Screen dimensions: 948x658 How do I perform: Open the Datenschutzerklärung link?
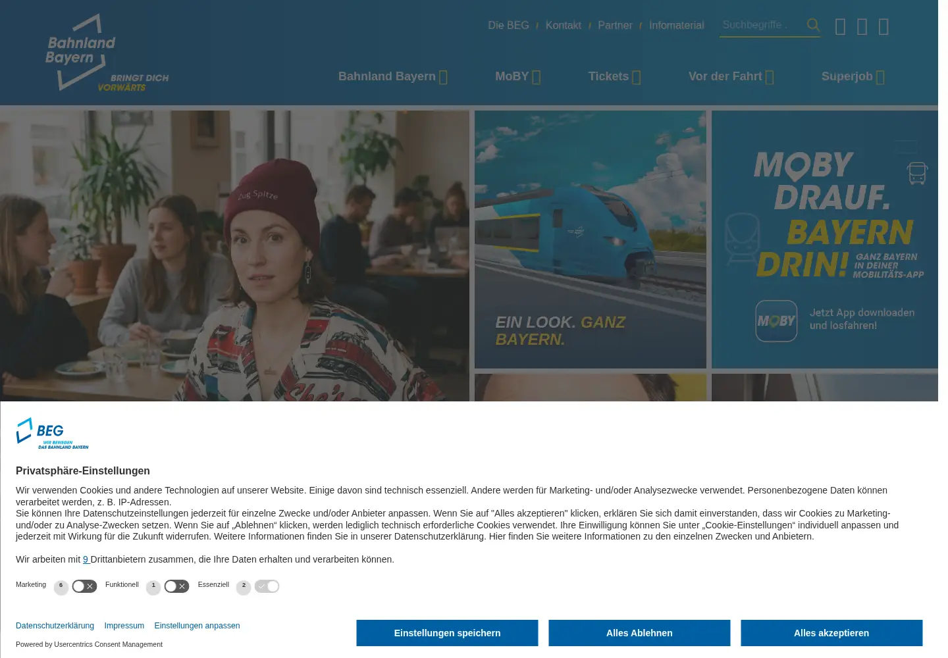(x=55, y=626)
